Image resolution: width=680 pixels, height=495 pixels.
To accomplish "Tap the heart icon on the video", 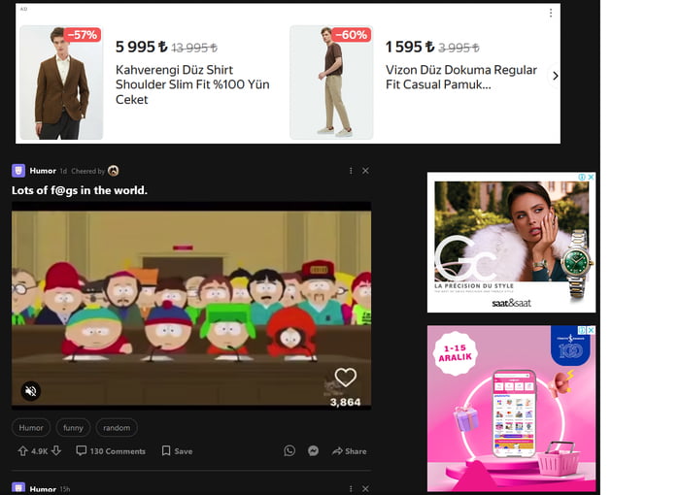I will [x=345, y=378].
